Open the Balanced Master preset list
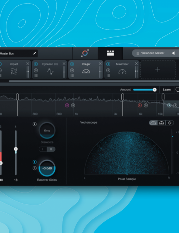Viewport: 179px width, 233px height. pos(137,53)
